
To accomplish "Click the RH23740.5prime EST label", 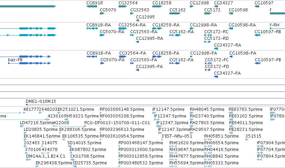I will tap(207, 116).
